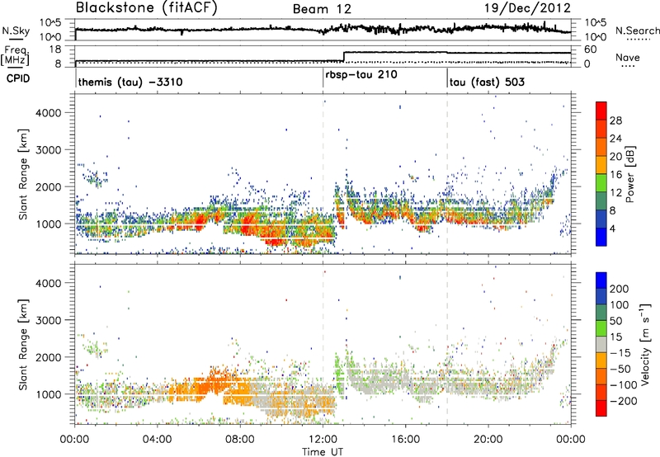Pick the red top segment of the power colorbar
Viewport: 660px width, 457px height.
(601, 111)
